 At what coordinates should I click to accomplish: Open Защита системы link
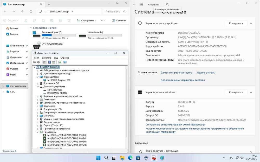(x=206, y=73)
